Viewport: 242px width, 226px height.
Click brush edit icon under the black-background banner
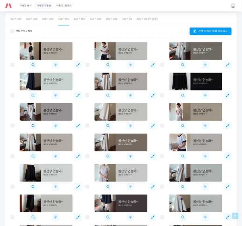[x=227, y=95]
